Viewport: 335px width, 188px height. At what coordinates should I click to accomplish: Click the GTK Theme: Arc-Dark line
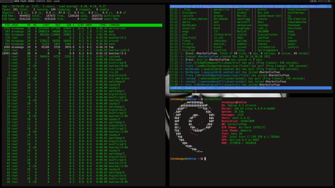tap(243, 127)
